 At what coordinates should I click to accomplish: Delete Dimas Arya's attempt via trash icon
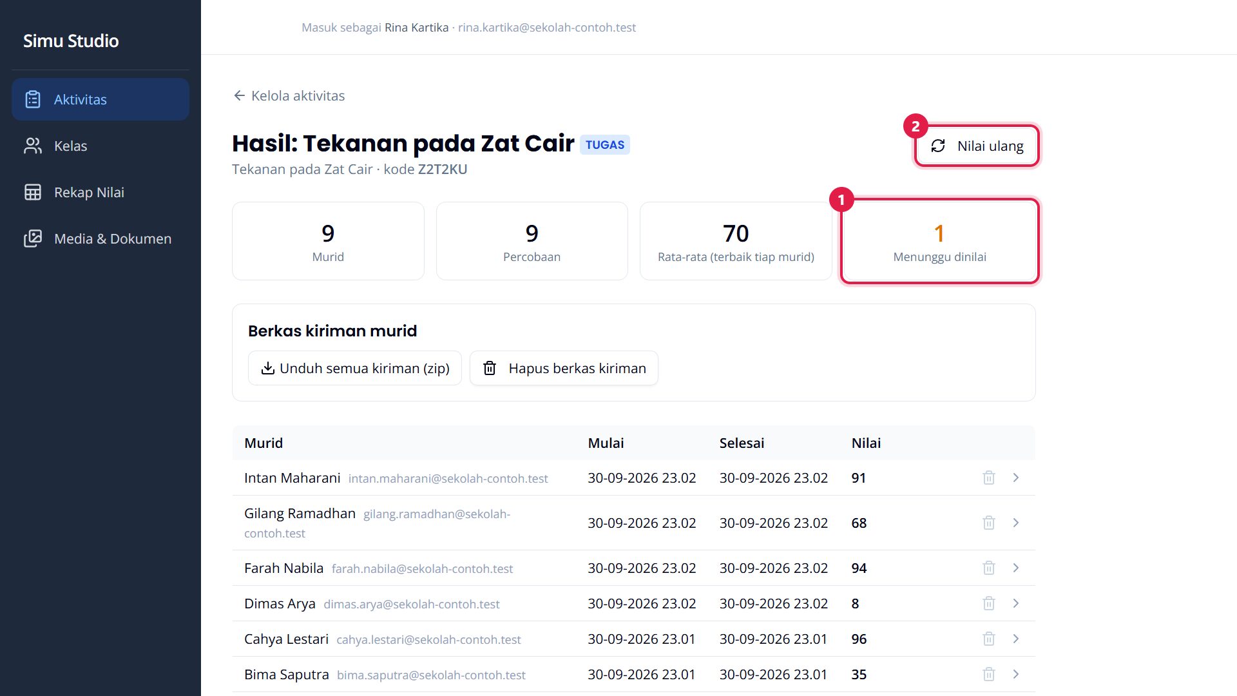pos(989,603)
